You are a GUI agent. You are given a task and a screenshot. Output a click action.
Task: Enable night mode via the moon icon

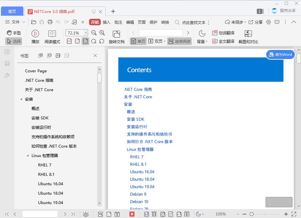tap(202, 33)
